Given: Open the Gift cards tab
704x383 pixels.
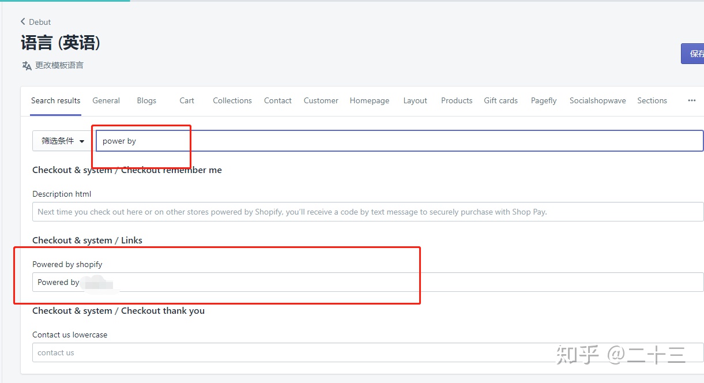Looking at the screenshot, I should (500, 100).
